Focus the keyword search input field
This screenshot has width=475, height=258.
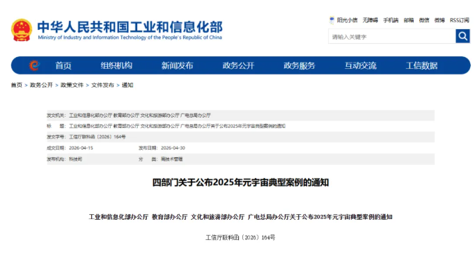391,37
